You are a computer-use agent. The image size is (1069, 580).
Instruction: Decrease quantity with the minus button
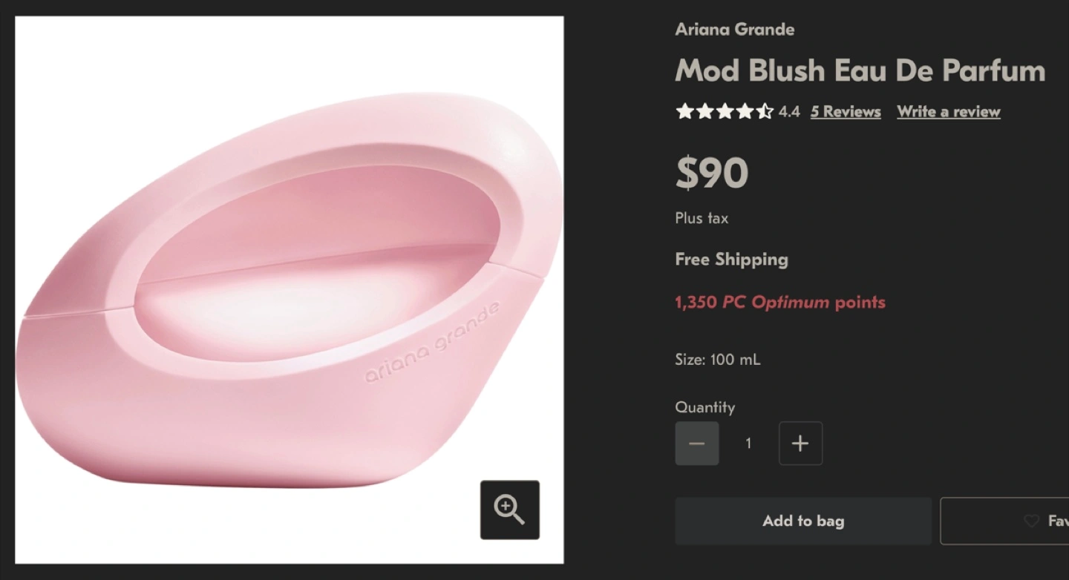pyautogui.click(x=696, y=444)
